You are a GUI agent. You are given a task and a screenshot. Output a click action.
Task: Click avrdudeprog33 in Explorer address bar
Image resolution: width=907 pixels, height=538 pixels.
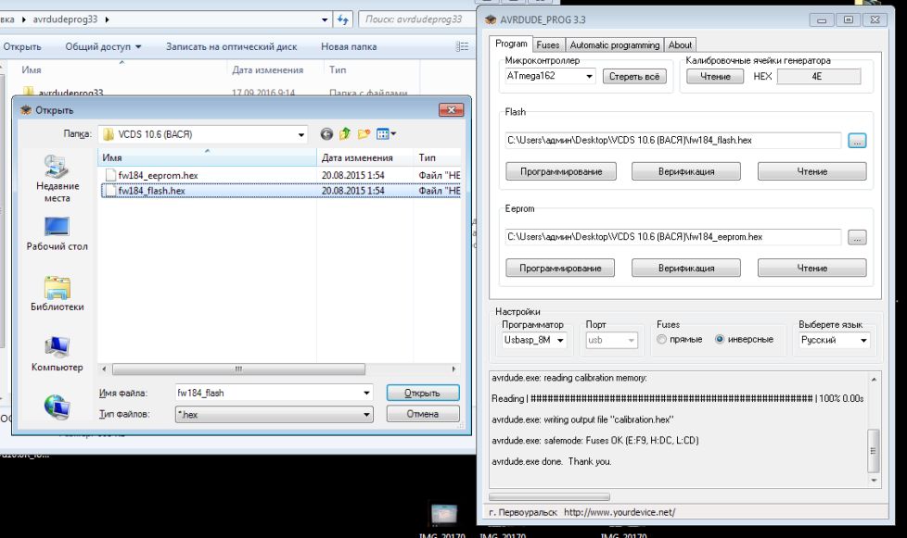tap(65, 19)
